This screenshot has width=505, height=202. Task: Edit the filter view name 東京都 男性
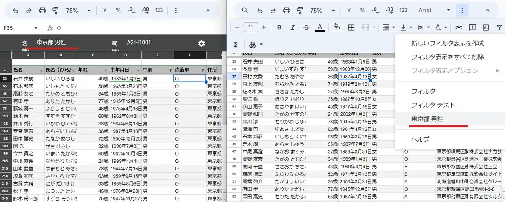pyautogui.click(x=51, y=42)
